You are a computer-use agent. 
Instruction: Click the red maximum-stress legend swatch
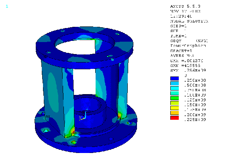click(x=174, y=118)
